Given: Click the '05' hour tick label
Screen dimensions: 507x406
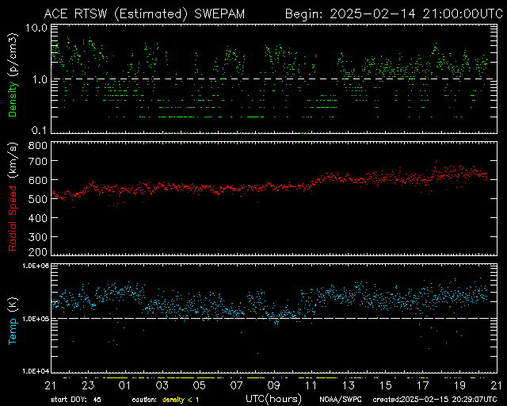Looking at the screenshot, I should [199, 385].
